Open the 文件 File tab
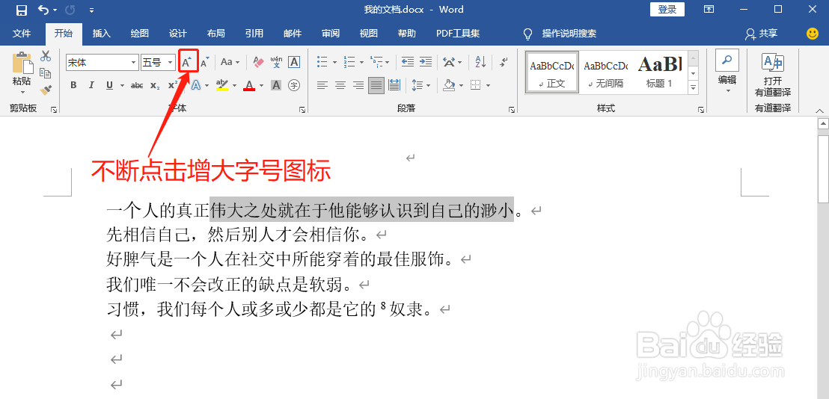Image resolution: width=829 pixels, height=399 pixels. 22,34
